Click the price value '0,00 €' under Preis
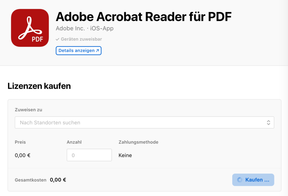Viewport: 288px width, 196px height. pos(22,155)
